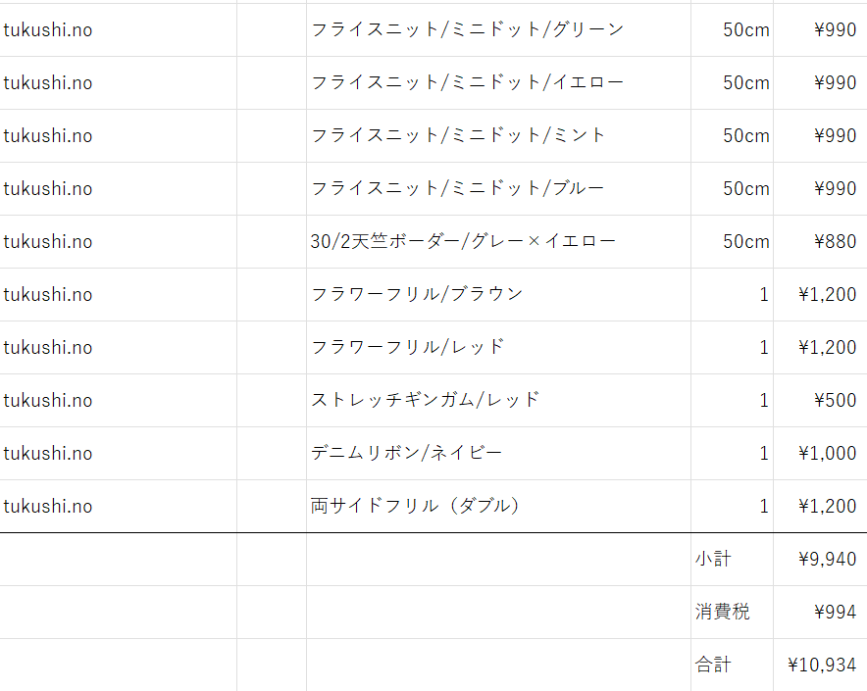Select the 30/2天竺ボーダー/グレー×イエロー cell
Image resolution: width=867 pixels, height=691 pixels.
[498, 241]
